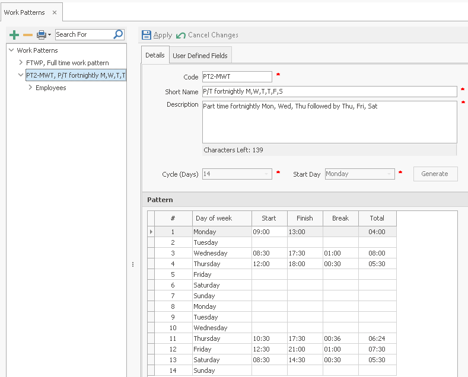
Task: Select the Employees tree item
Action: (51, 88)
